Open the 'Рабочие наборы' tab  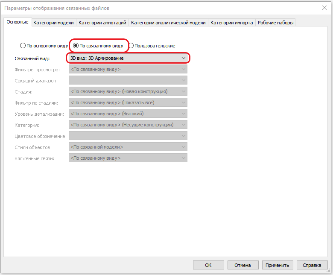275,23
